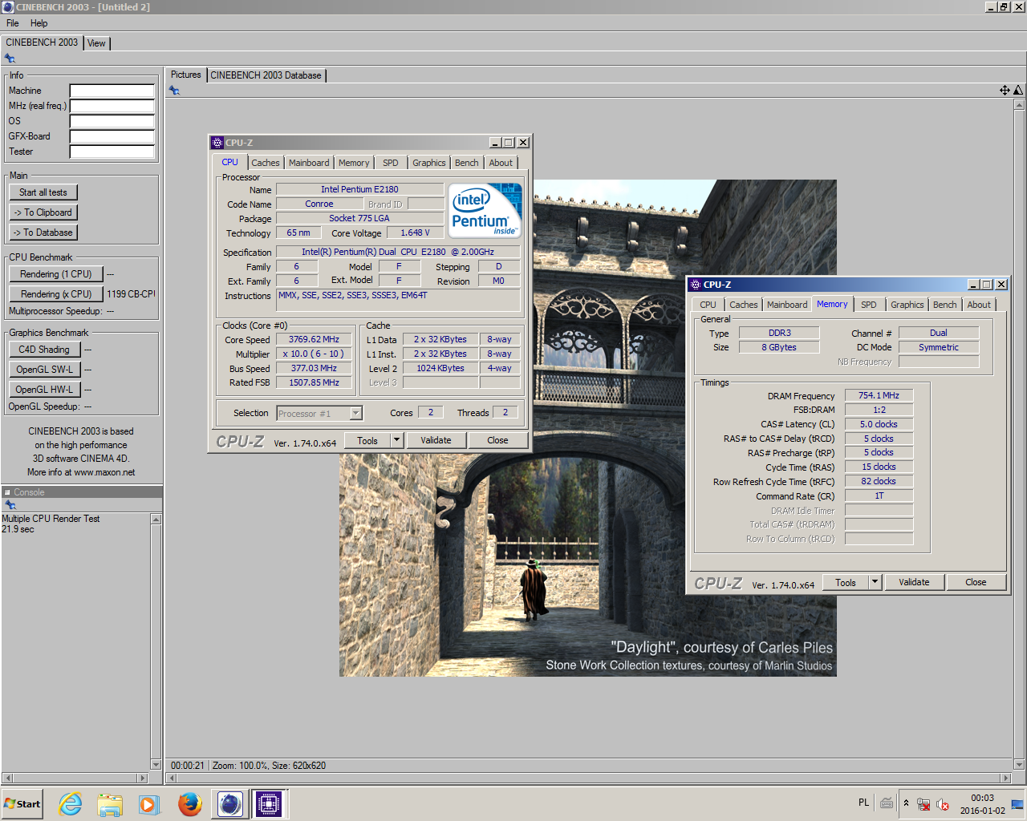
Task: Click the MHz (real freq.) input field
Action: [x=112, y=106]
